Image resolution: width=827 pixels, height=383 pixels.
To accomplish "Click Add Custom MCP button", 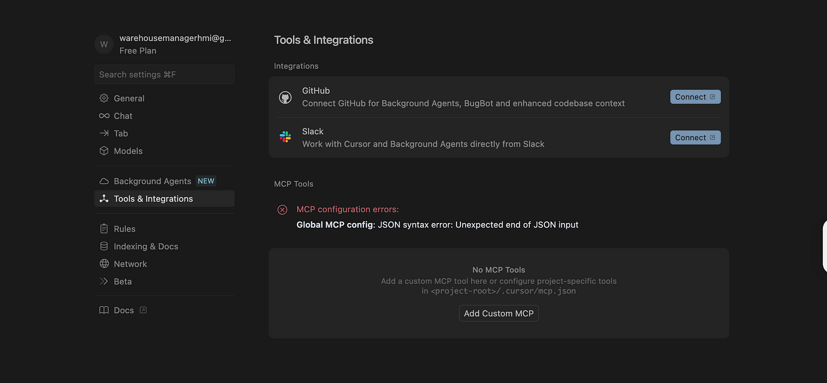I will tap(499, 313).
